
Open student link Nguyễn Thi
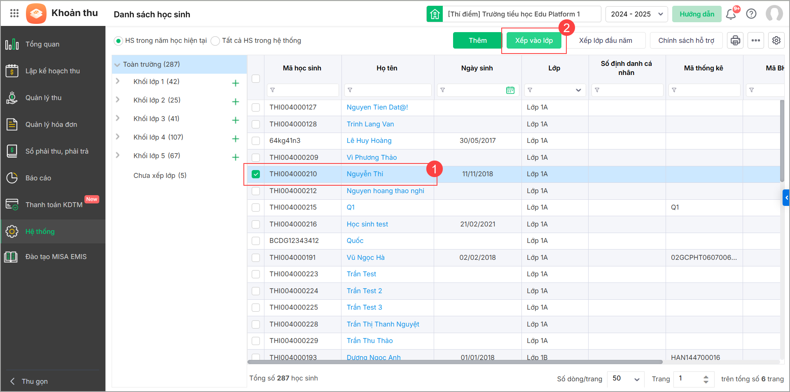[x=365, y=174]
